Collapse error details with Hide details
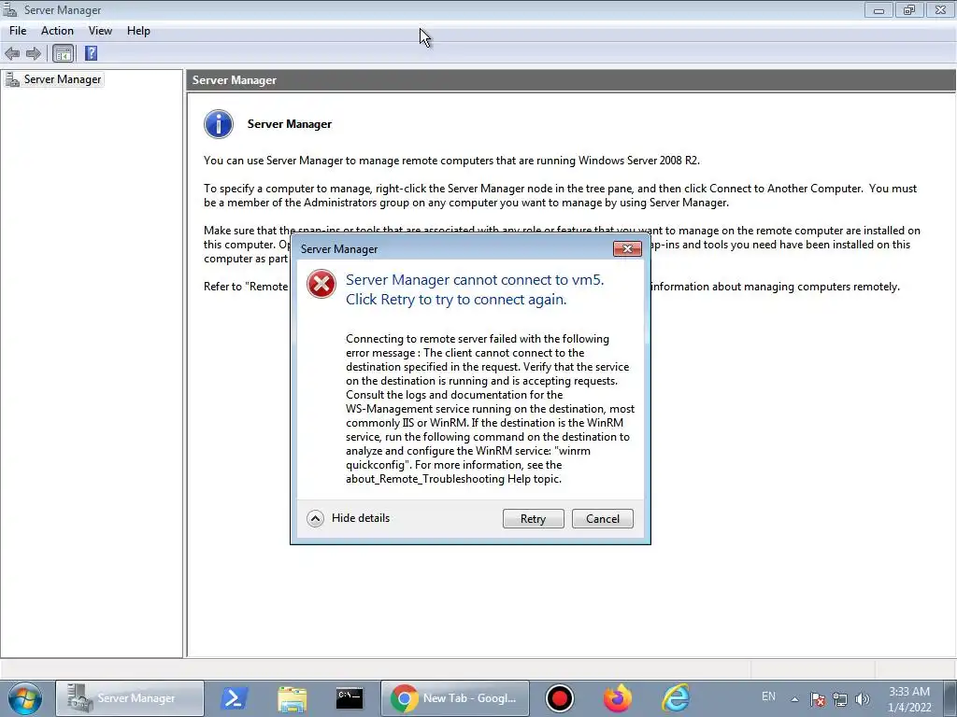Screen dimensions: 957x717 pyautogui.click(x=349, y=518)
